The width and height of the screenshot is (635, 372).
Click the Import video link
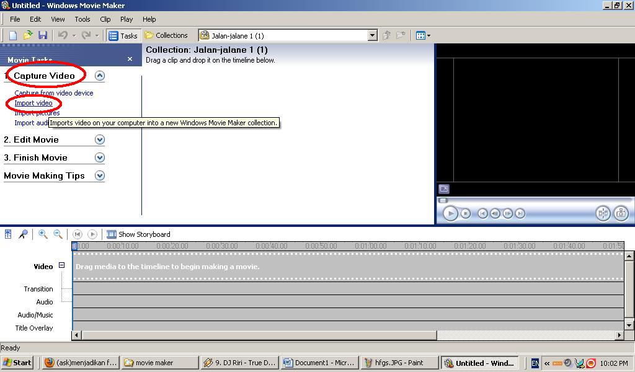(33, 103)
